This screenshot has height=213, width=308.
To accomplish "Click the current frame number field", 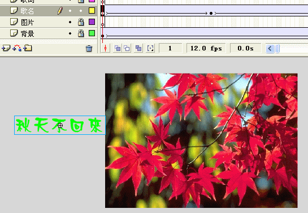I will tap(170, 48).
